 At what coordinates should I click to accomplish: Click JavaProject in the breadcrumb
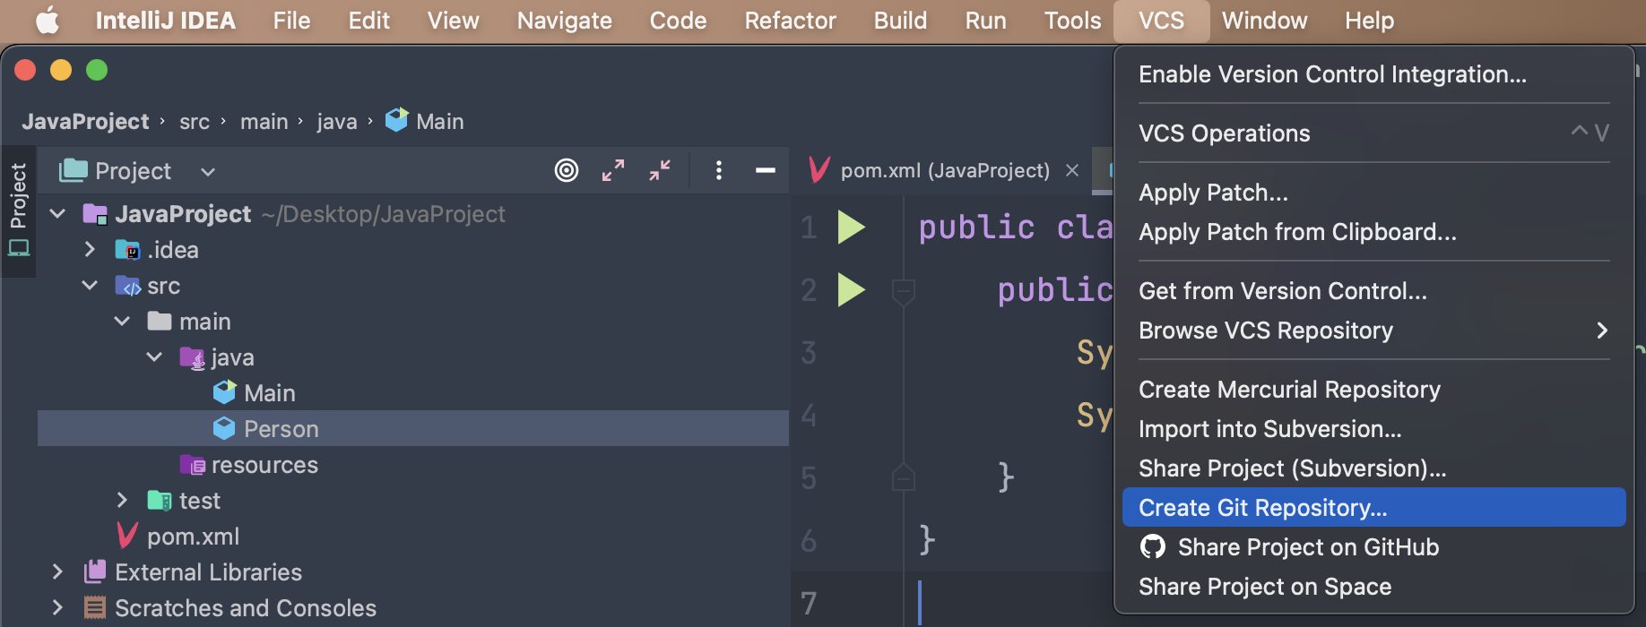(x=85, y=121)
